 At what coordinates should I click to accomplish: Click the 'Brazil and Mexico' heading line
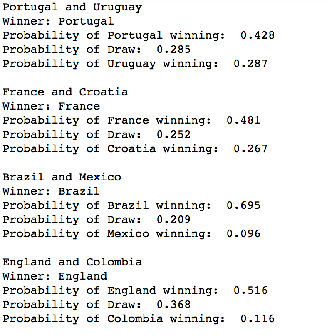pyautogui.click(x=62, y=177)
